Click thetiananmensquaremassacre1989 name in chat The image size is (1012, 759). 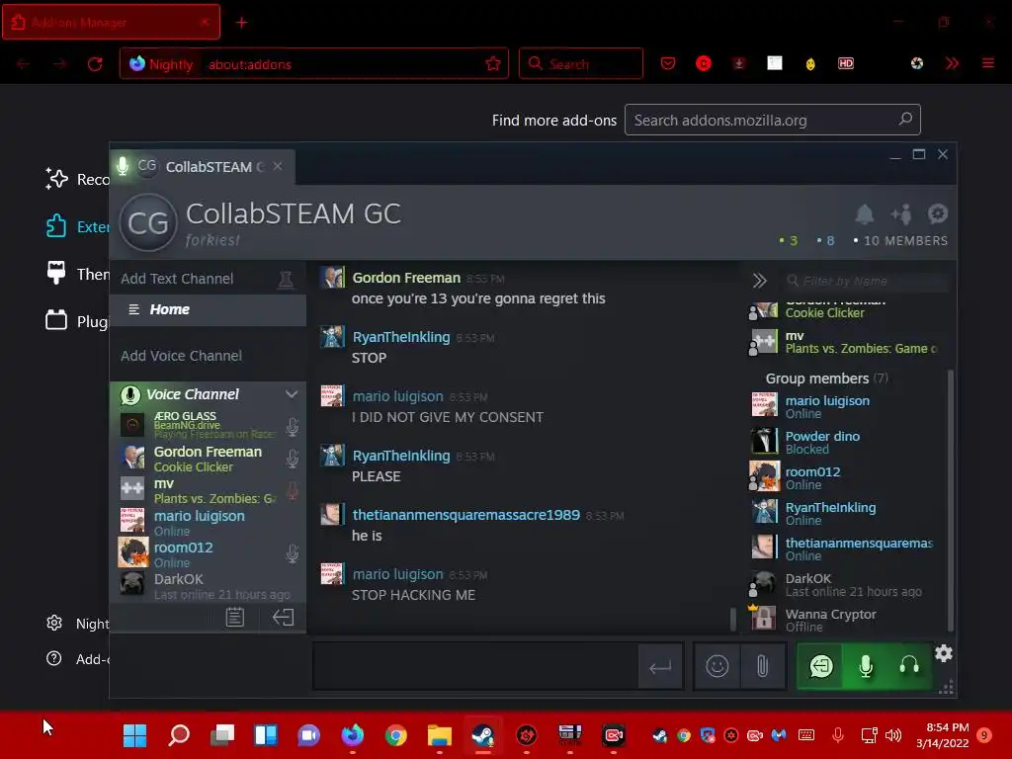(466, 515)
